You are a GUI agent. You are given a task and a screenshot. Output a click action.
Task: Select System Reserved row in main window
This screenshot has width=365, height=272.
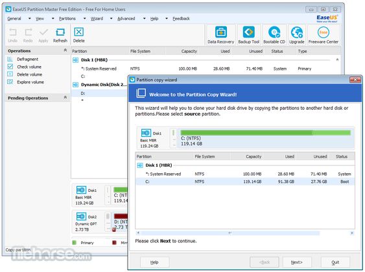(206, 68)
